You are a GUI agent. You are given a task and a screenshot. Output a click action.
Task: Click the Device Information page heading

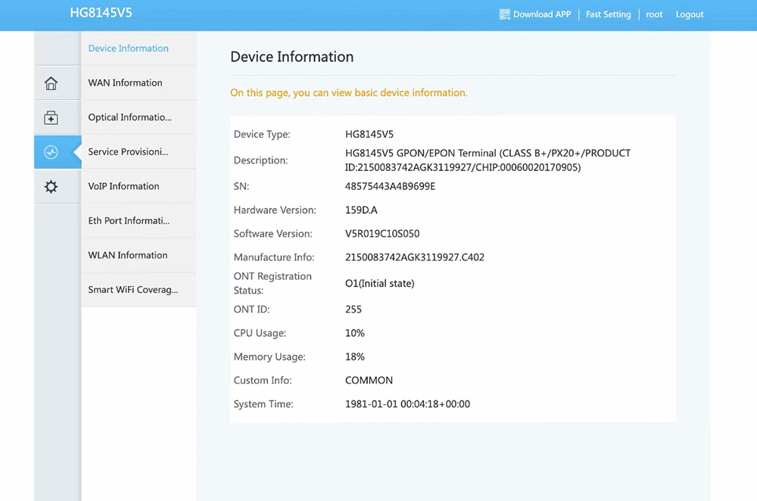pyautogui.click(x=291, y=57)
